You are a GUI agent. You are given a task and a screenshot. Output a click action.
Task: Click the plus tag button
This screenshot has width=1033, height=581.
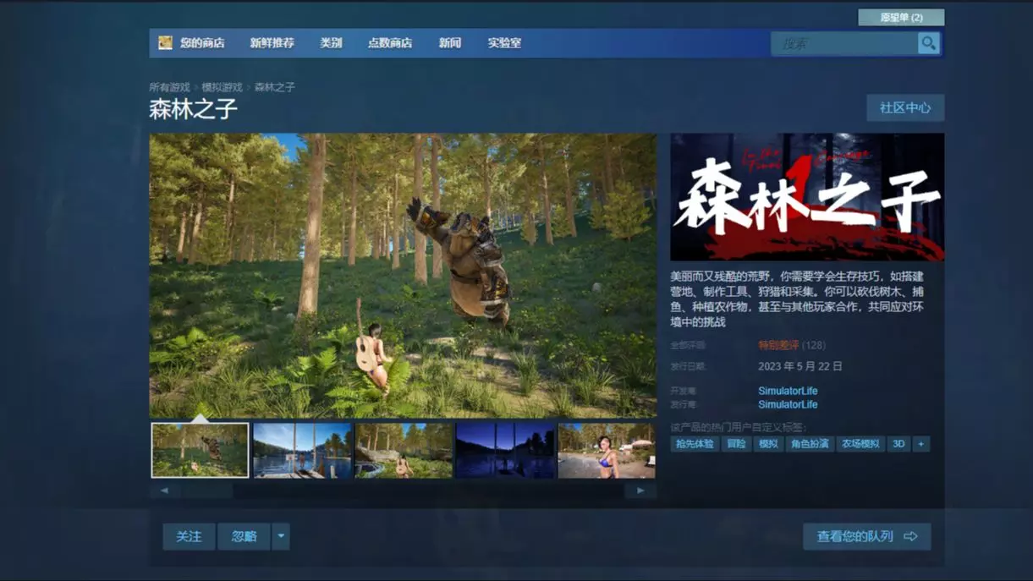tap(920, 443)
